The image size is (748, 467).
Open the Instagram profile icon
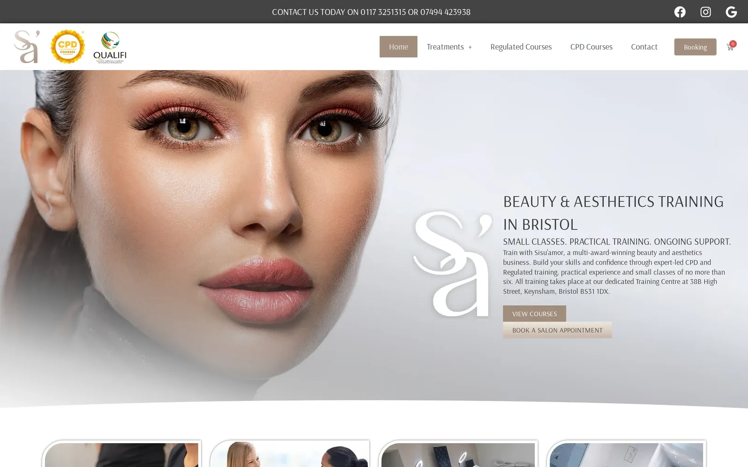click(x=705, y=12)
